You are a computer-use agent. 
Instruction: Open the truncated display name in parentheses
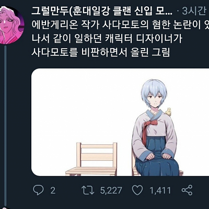pos(121,11)
